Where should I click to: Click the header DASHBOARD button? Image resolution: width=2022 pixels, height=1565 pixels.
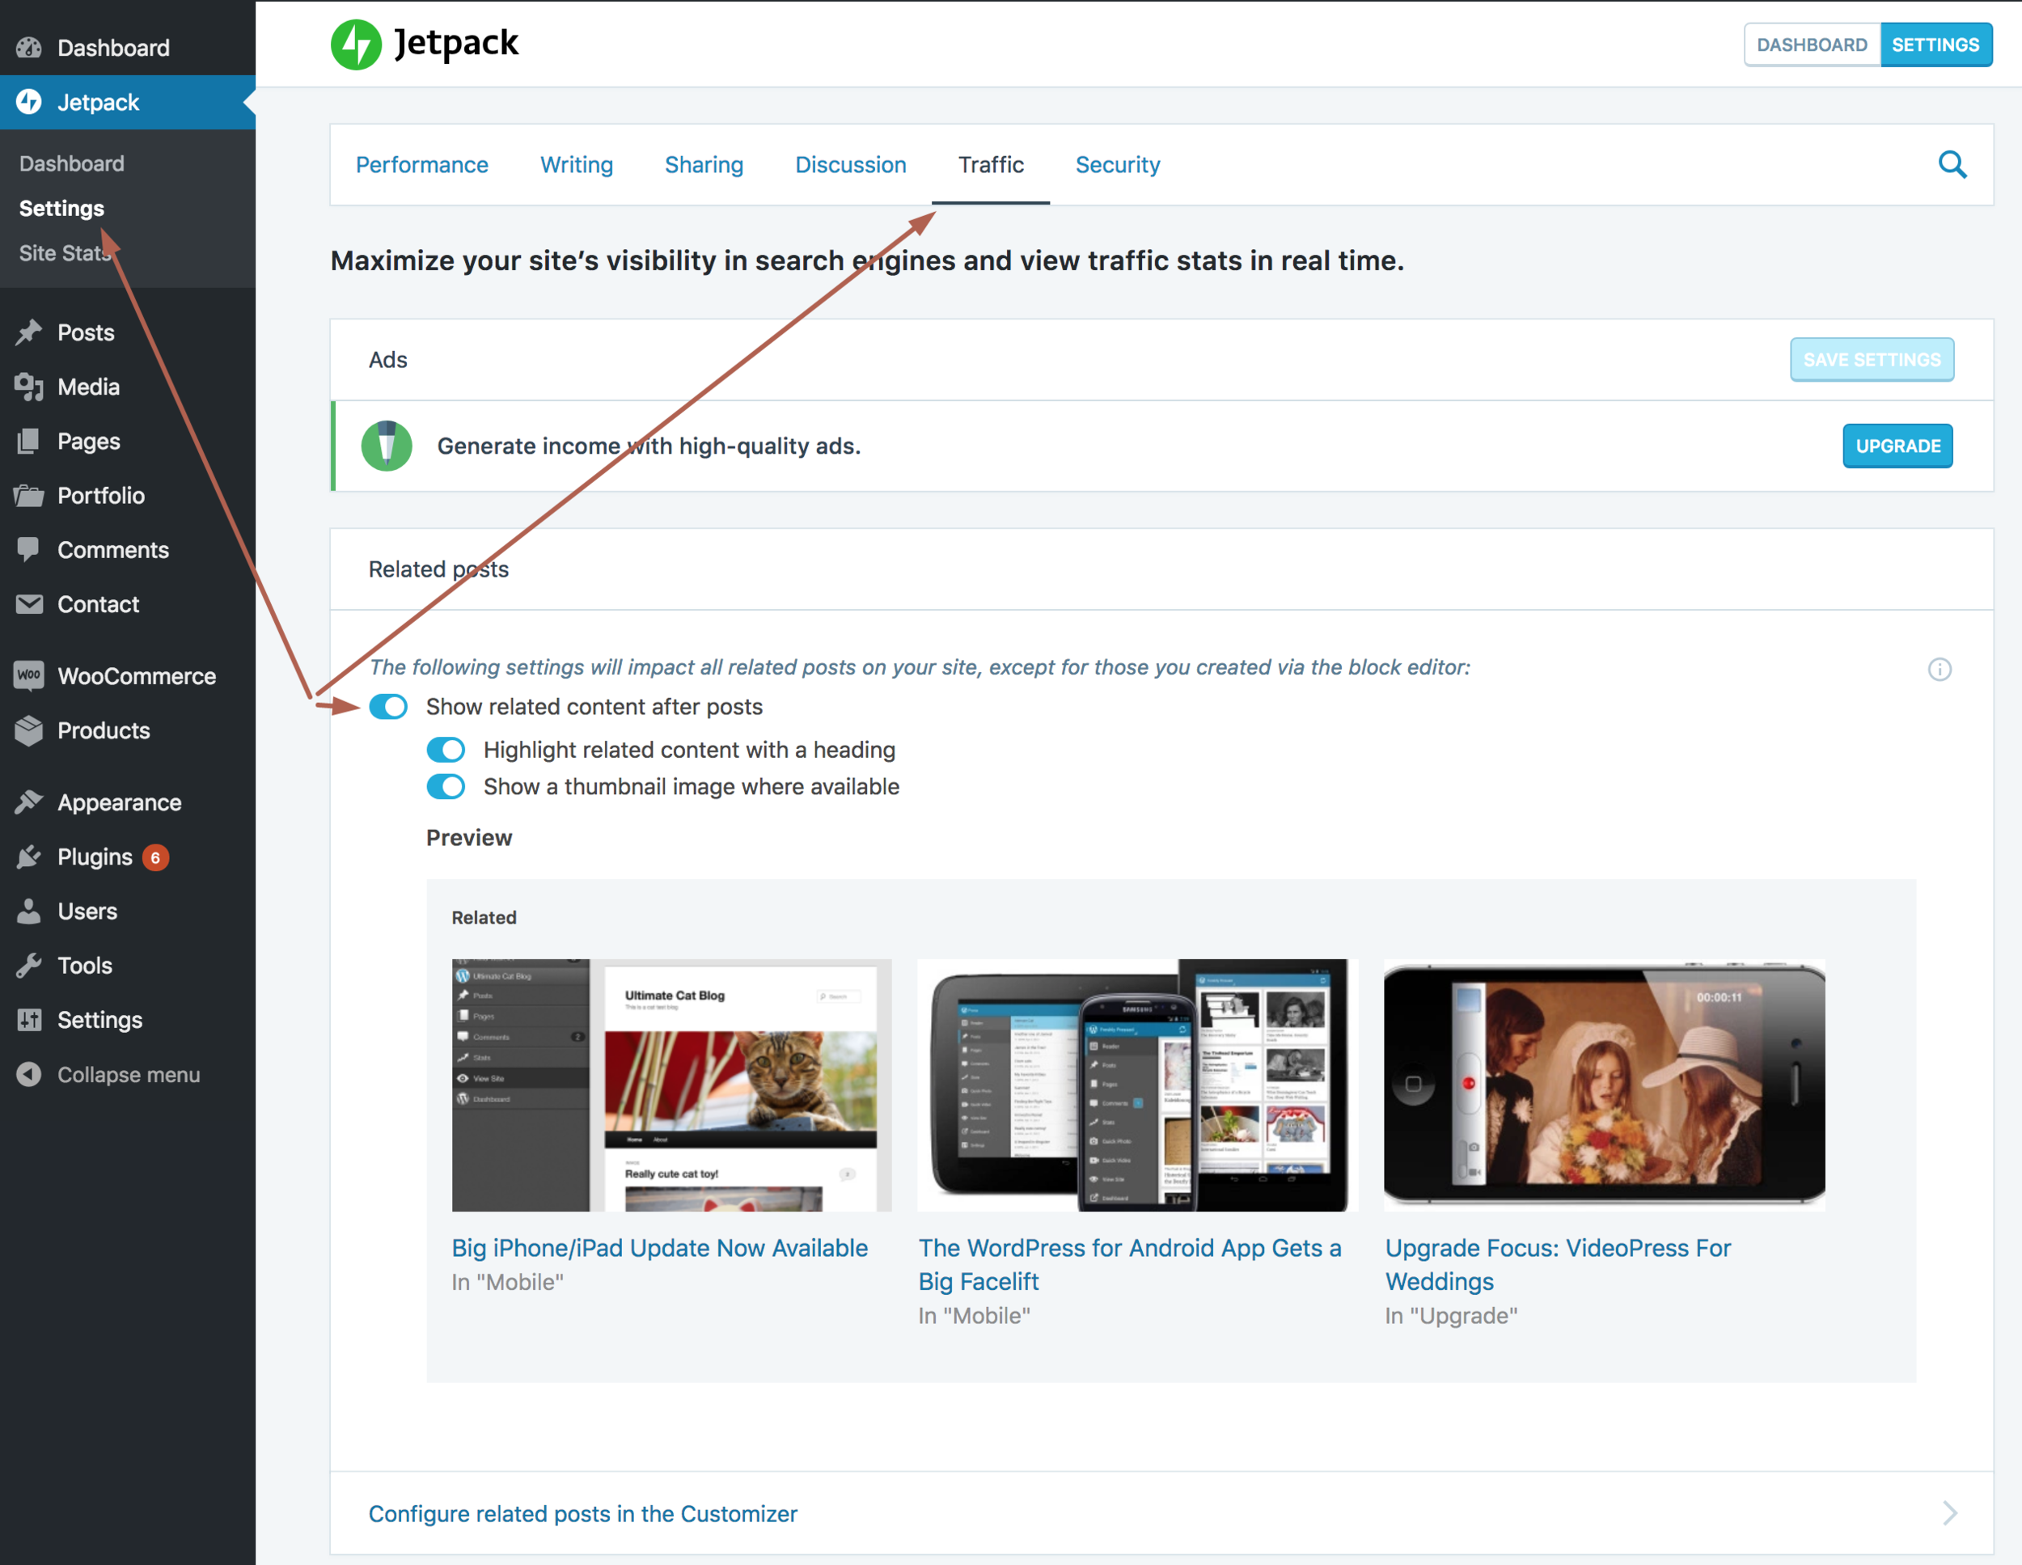click(x=1811, y=44)
